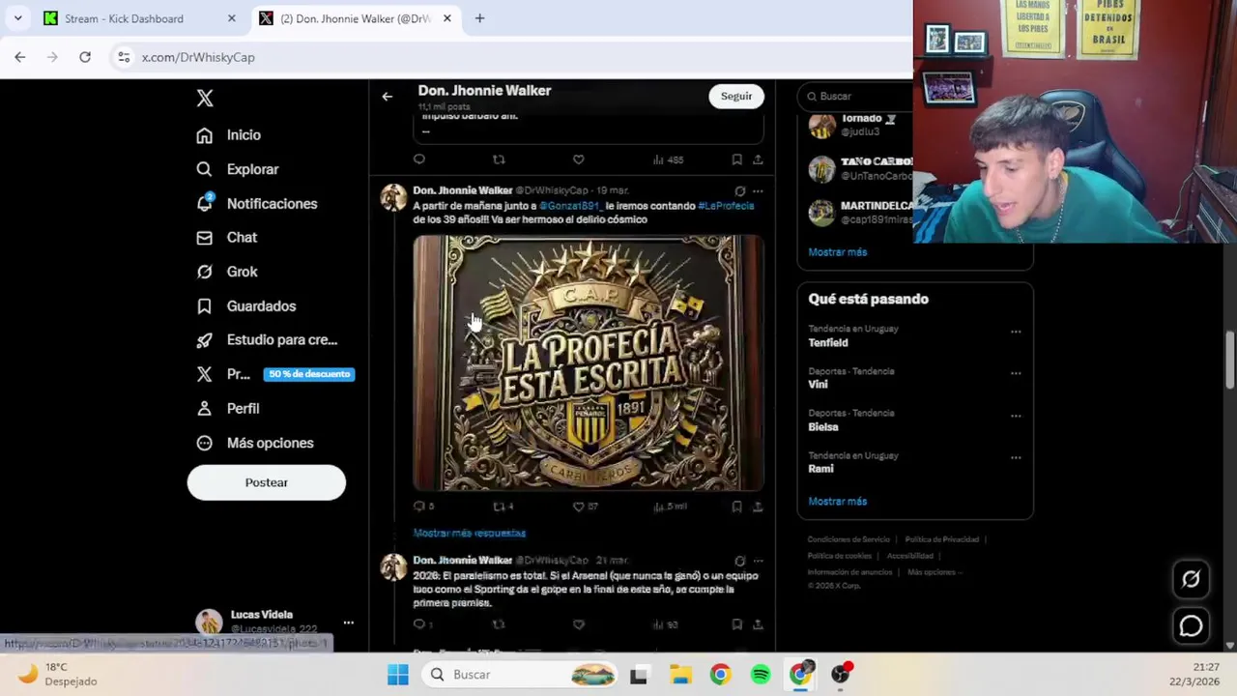Open the floating Grok button
The width and height of the screenshot is (1237, 696).
coord(1191,579)
